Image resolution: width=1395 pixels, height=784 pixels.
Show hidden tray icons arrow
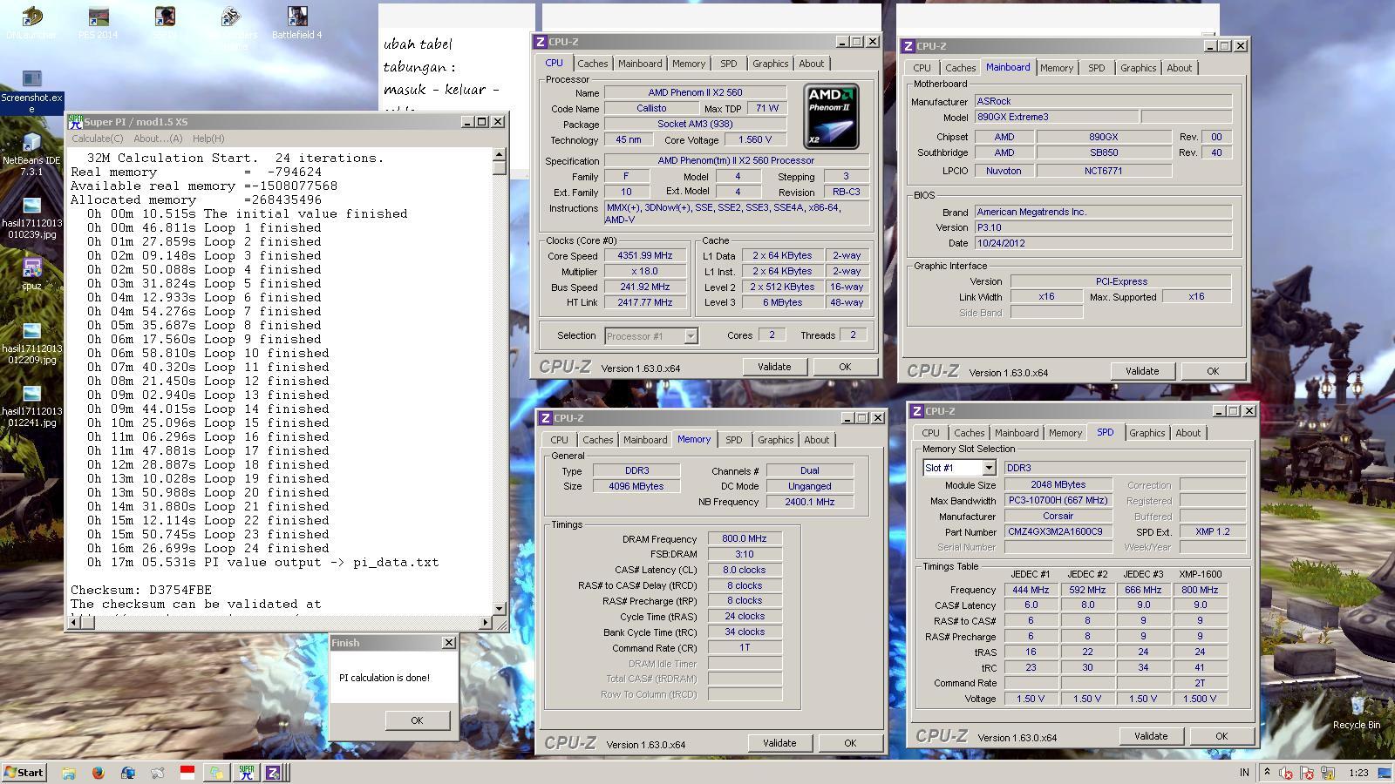tap(1267, 772)
